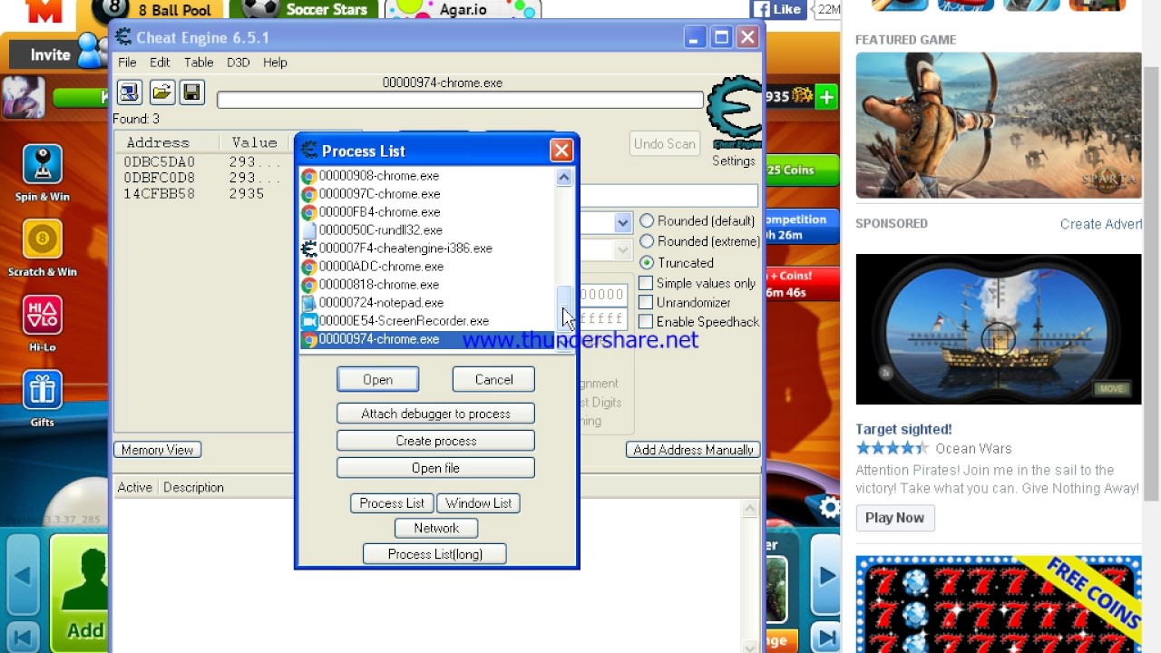Screen dimensions: 1161x653
Task: Click Process List(long) button
Action: coord(434,554)
